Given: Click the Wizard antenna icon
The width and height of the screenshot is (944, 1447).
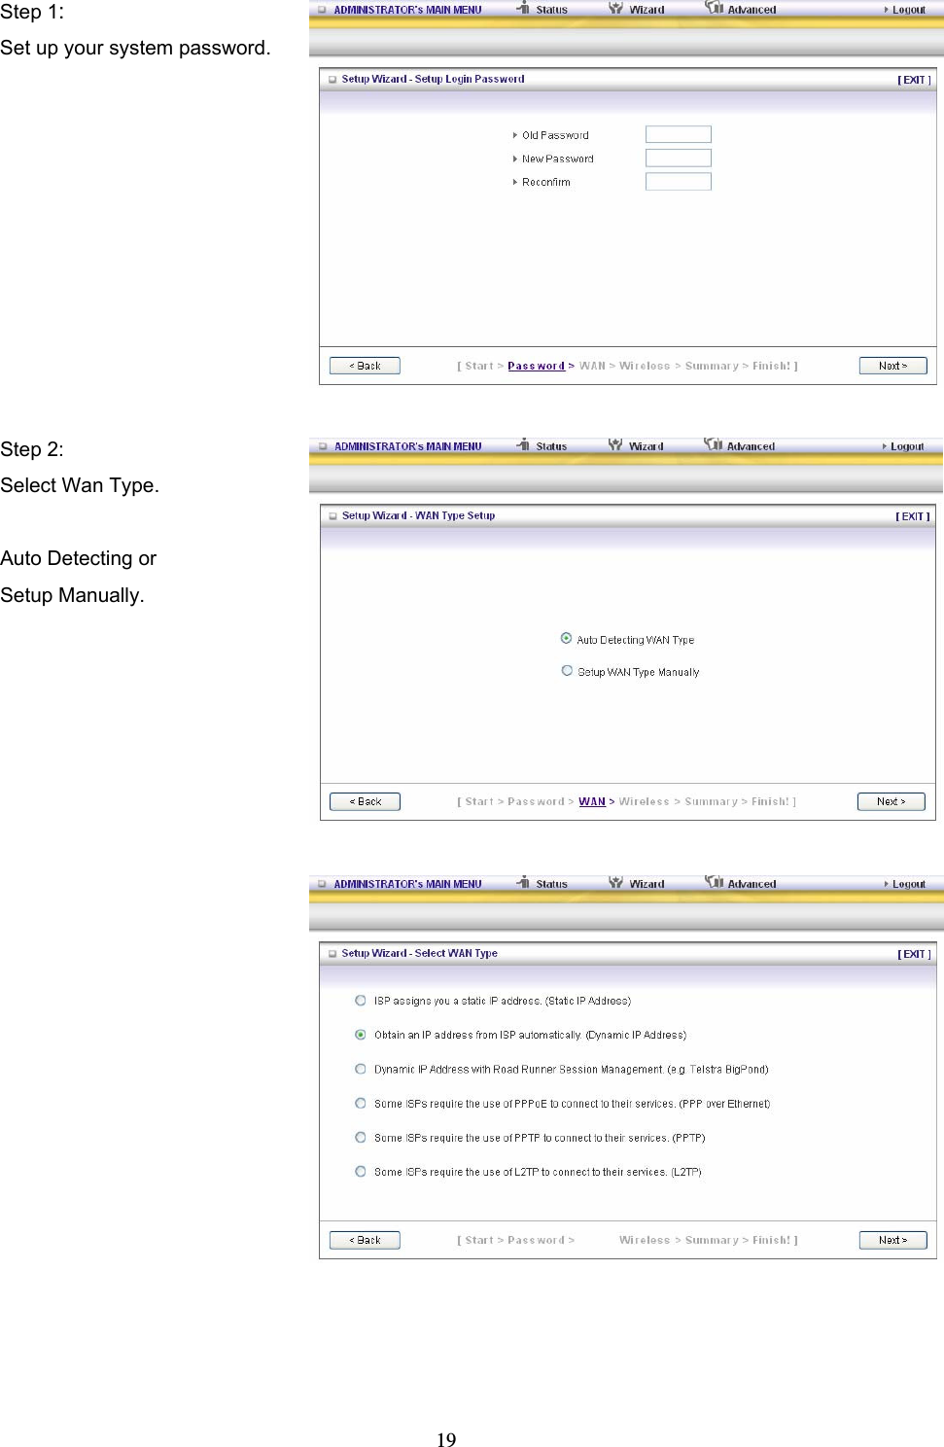Looking at the screenshot, I should click(615, 9).
